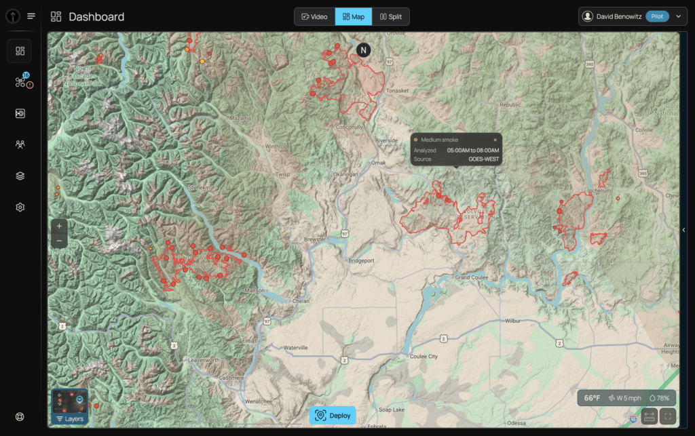Select the ruler measure distance tool
The width and height of the screenshot is (695, 436).
[x=649, y=416]
